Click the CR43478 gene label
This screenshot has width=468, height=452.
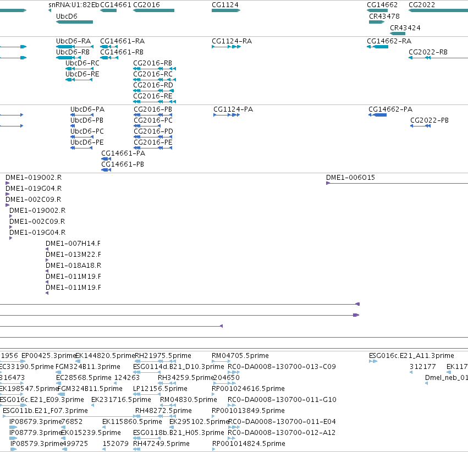point(384,16)
